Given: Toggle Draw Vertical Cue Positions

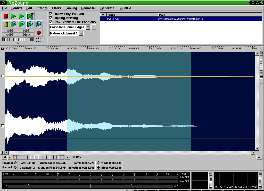Looking at the screenshot, I should [x=51, y=22].
